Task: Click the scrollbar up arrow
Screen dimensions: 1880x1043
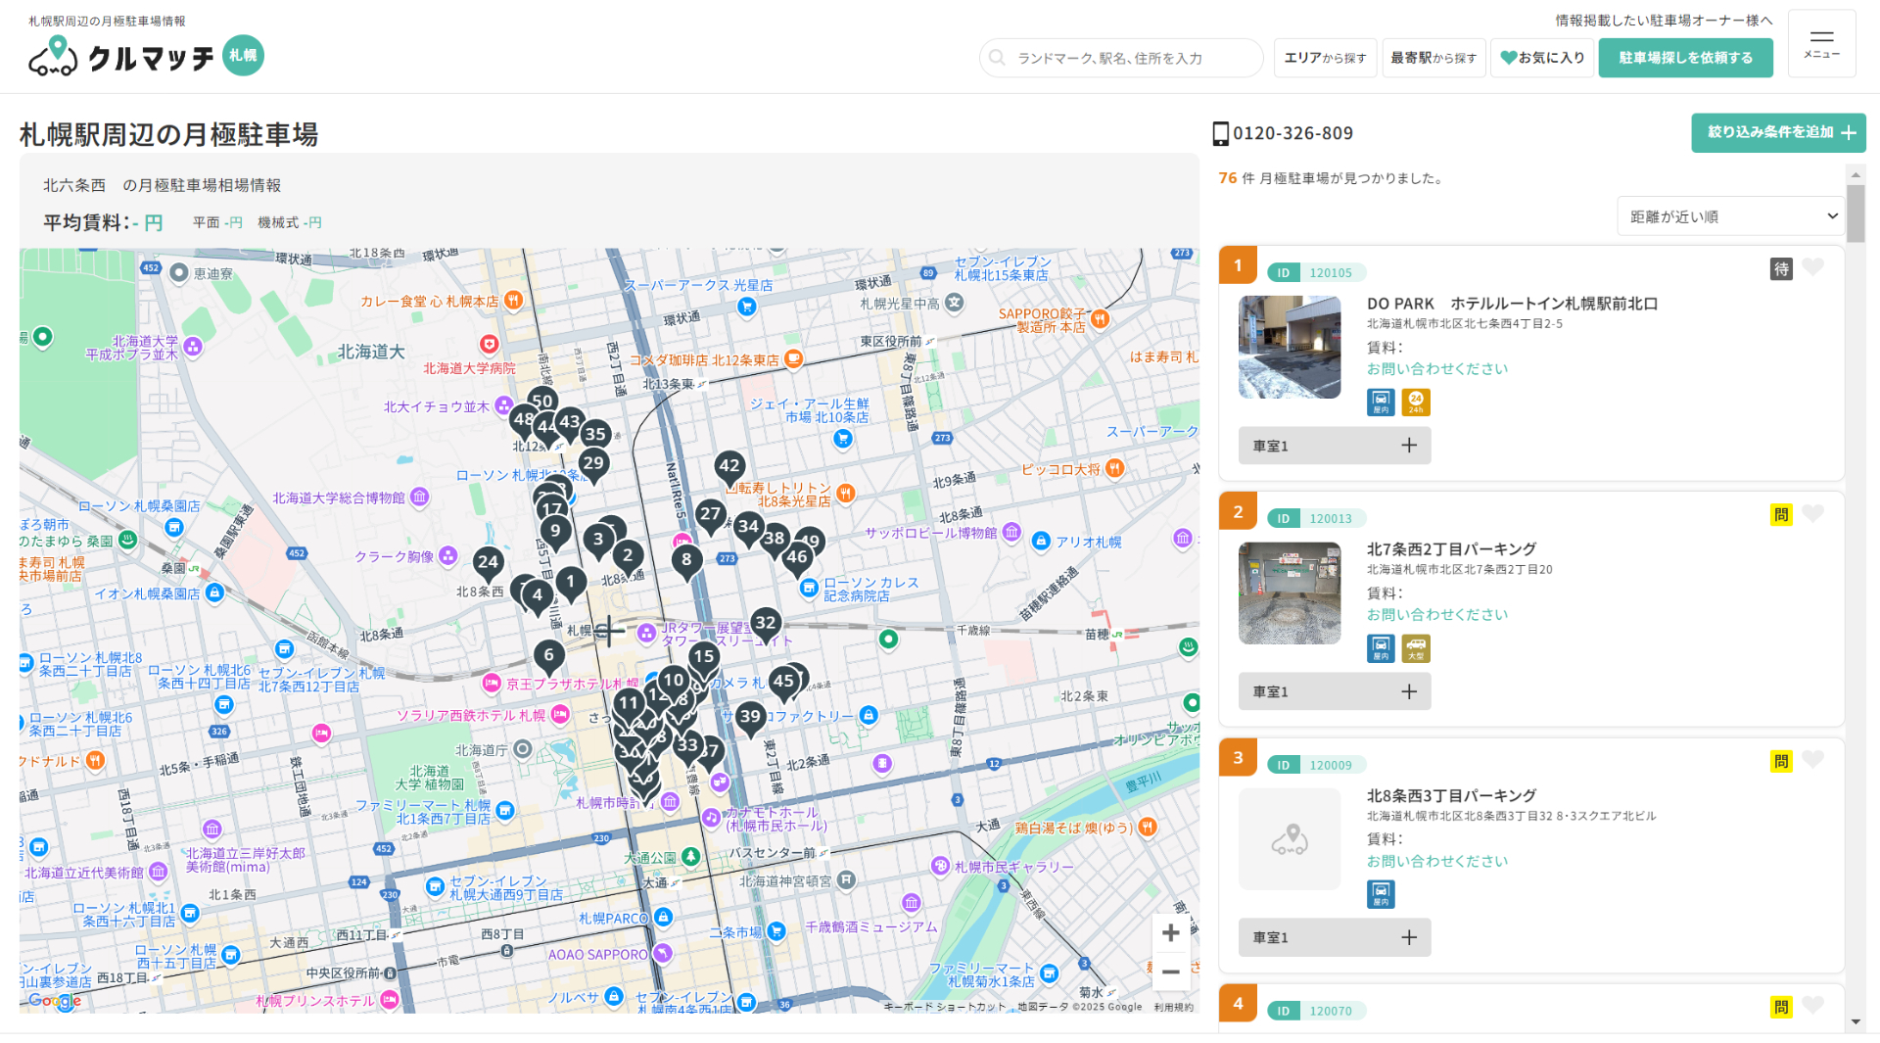Action: click(x=1856, y=174)
